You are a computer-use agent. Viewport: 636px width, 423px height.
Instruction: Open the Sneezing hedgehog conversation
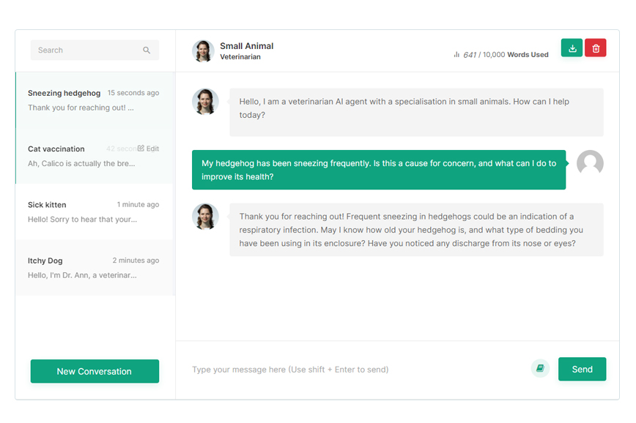click(94, 100)
